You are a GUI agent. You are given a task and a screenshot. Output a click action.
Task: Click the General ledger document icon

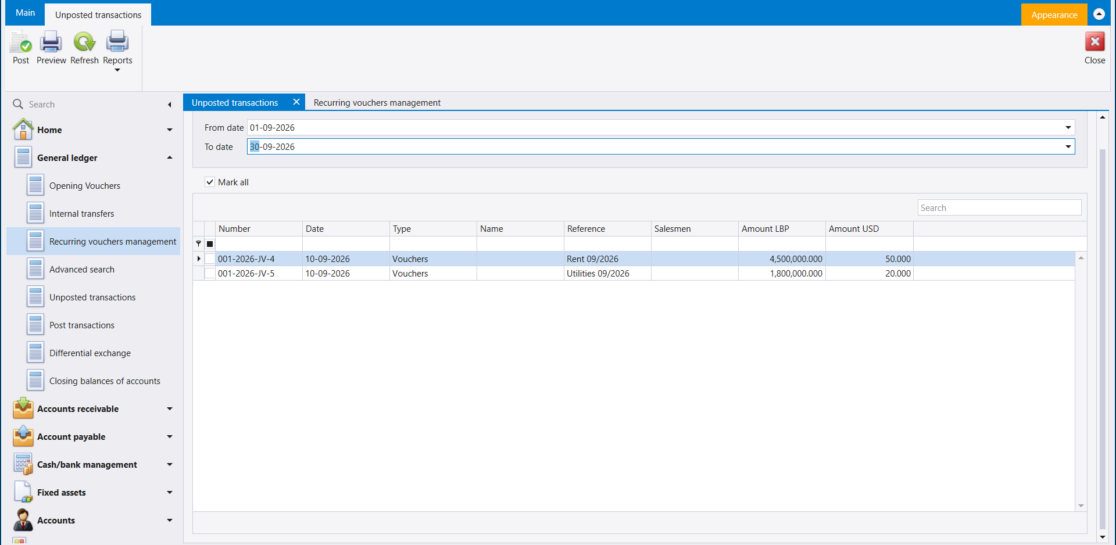23,157
